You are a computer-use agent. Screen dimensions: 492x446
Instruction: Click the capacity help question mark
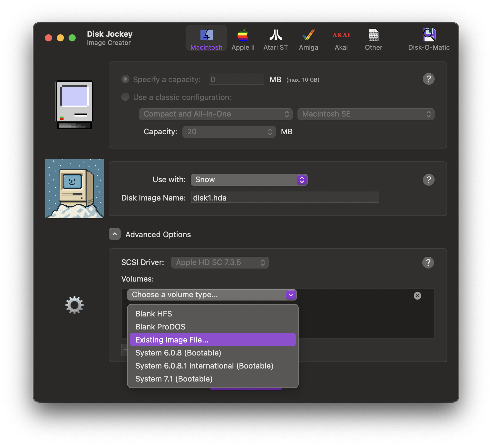(x=428, y=79)
